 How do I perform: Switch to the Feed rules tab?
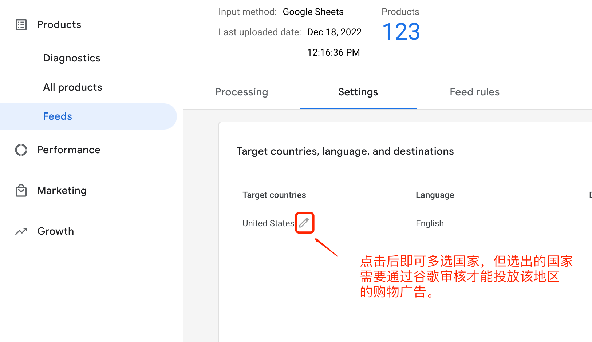[475, 92]
